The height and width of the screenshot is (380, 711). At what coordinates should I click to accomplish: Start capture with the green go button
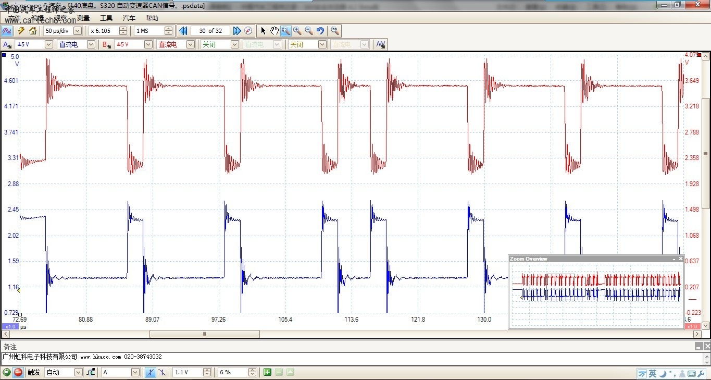pyautogui.click(x=7, y=372)
